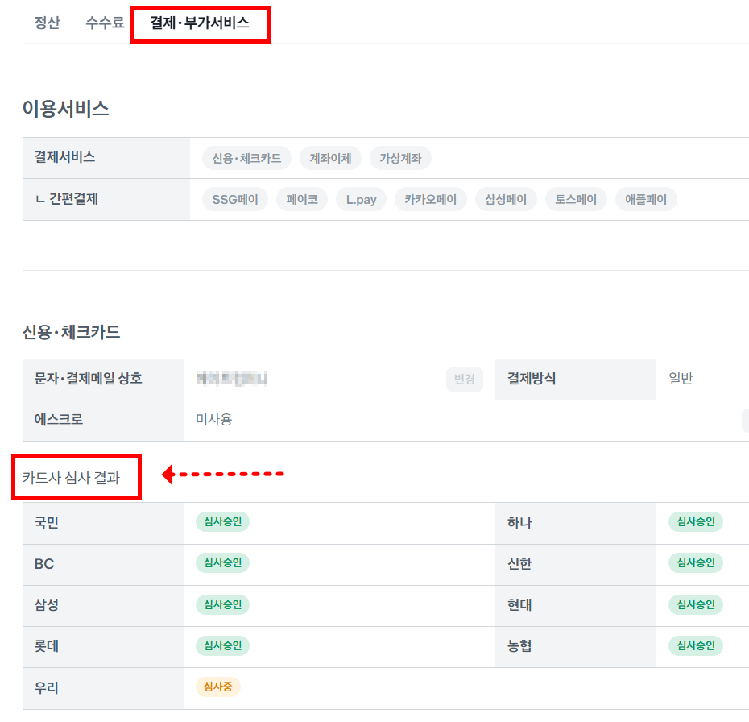749x722 pixels.
Task: Click the 심사승인 badge next to 하나
Action: click(x=694, y=522)
